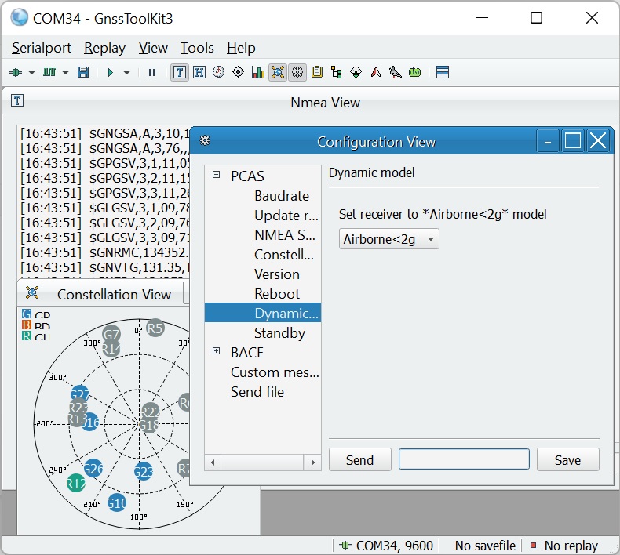The height and width of the screenshot is (555, 620).
Task: Click the orange B BeiDou legend swatch
Action: [27, 325]
